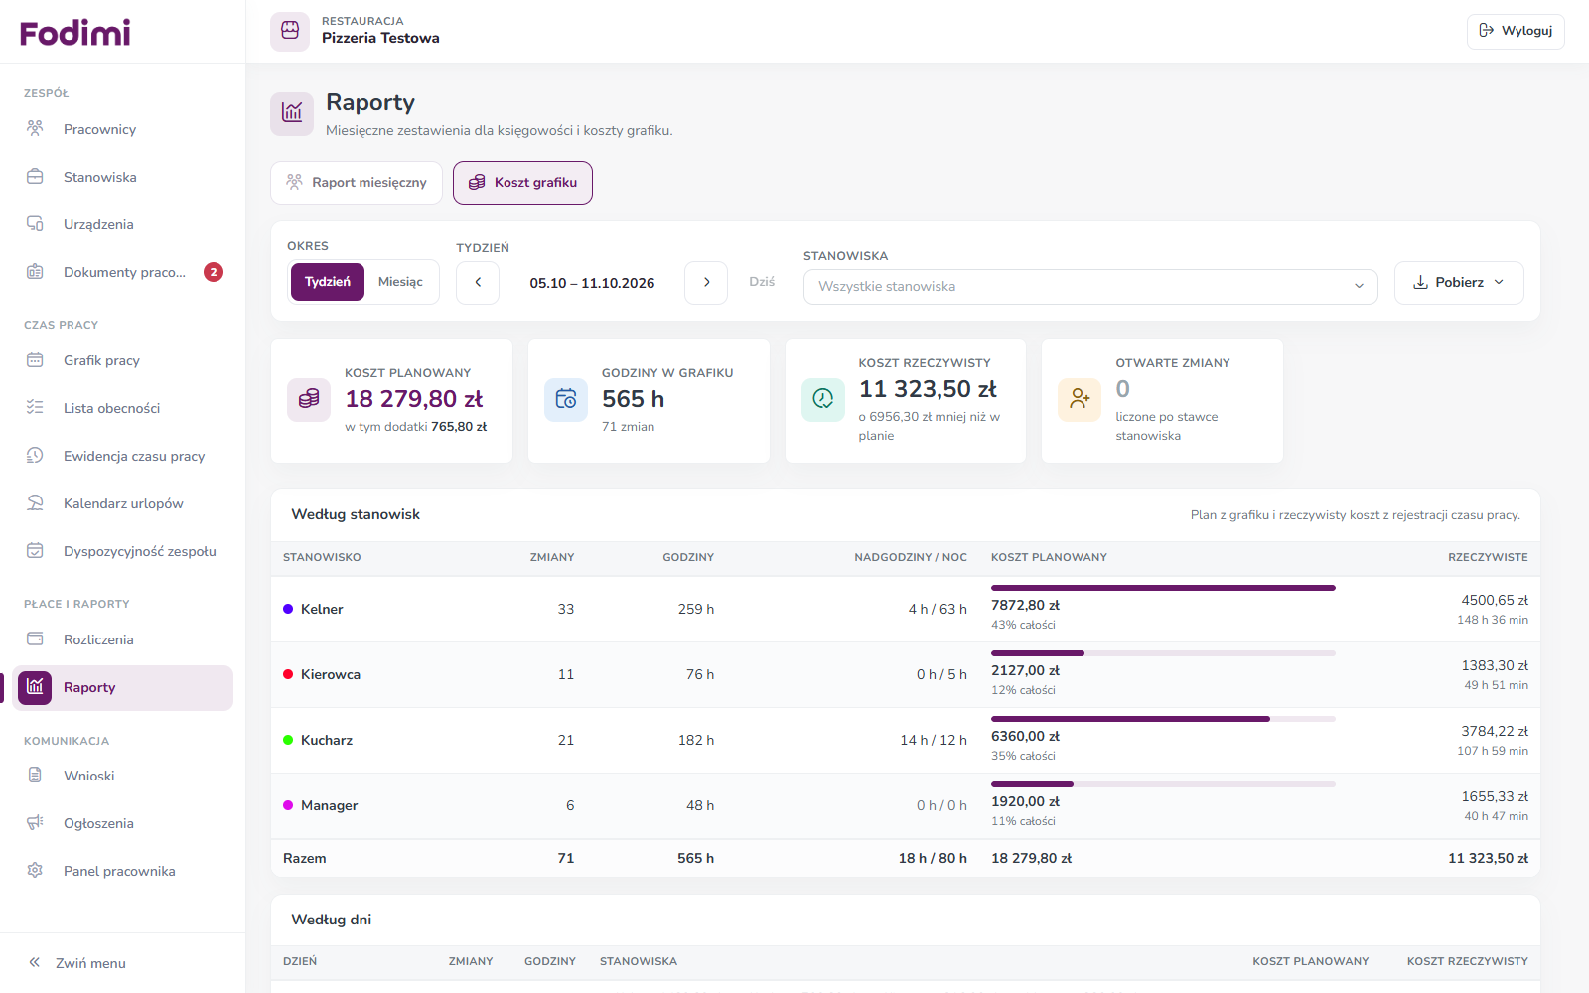The image size is (1589, 993).
Task: Switch to Raport miesięczny tab
Action: pos(357,183)
